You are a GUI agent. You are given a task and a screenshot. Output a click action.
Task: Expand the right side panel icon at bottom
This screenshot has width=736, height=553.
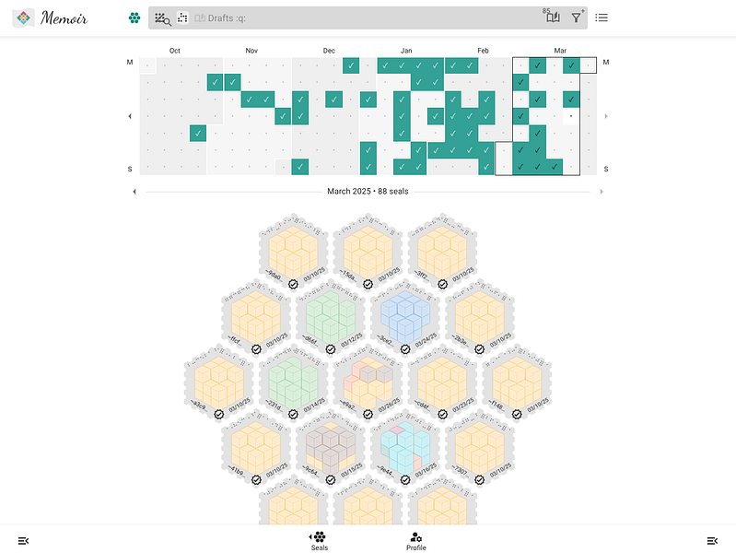coord(712,541)
